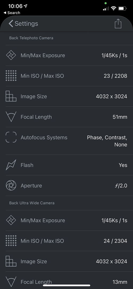Tap the share icon in header
133x289 pixels.
118,24
